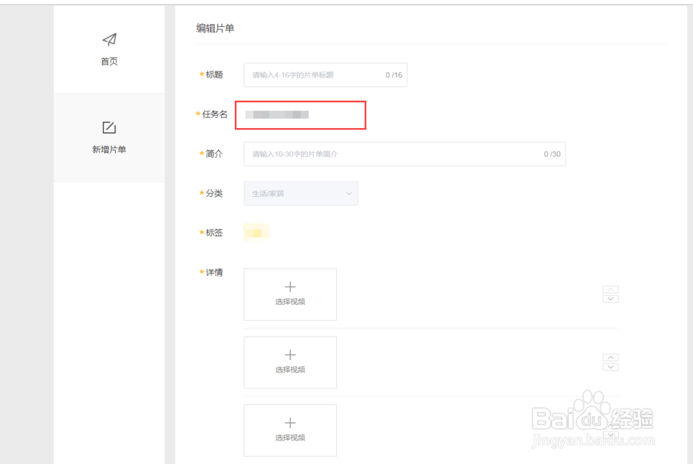This screenshot has width=693, height=464.
Task: Select the paper-plane 首页 icon in sidebar
Action: (x=109, y=39)
